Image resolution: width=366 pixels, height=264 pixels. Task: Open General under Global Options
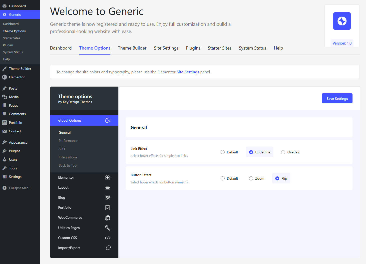tap(65, 132)
